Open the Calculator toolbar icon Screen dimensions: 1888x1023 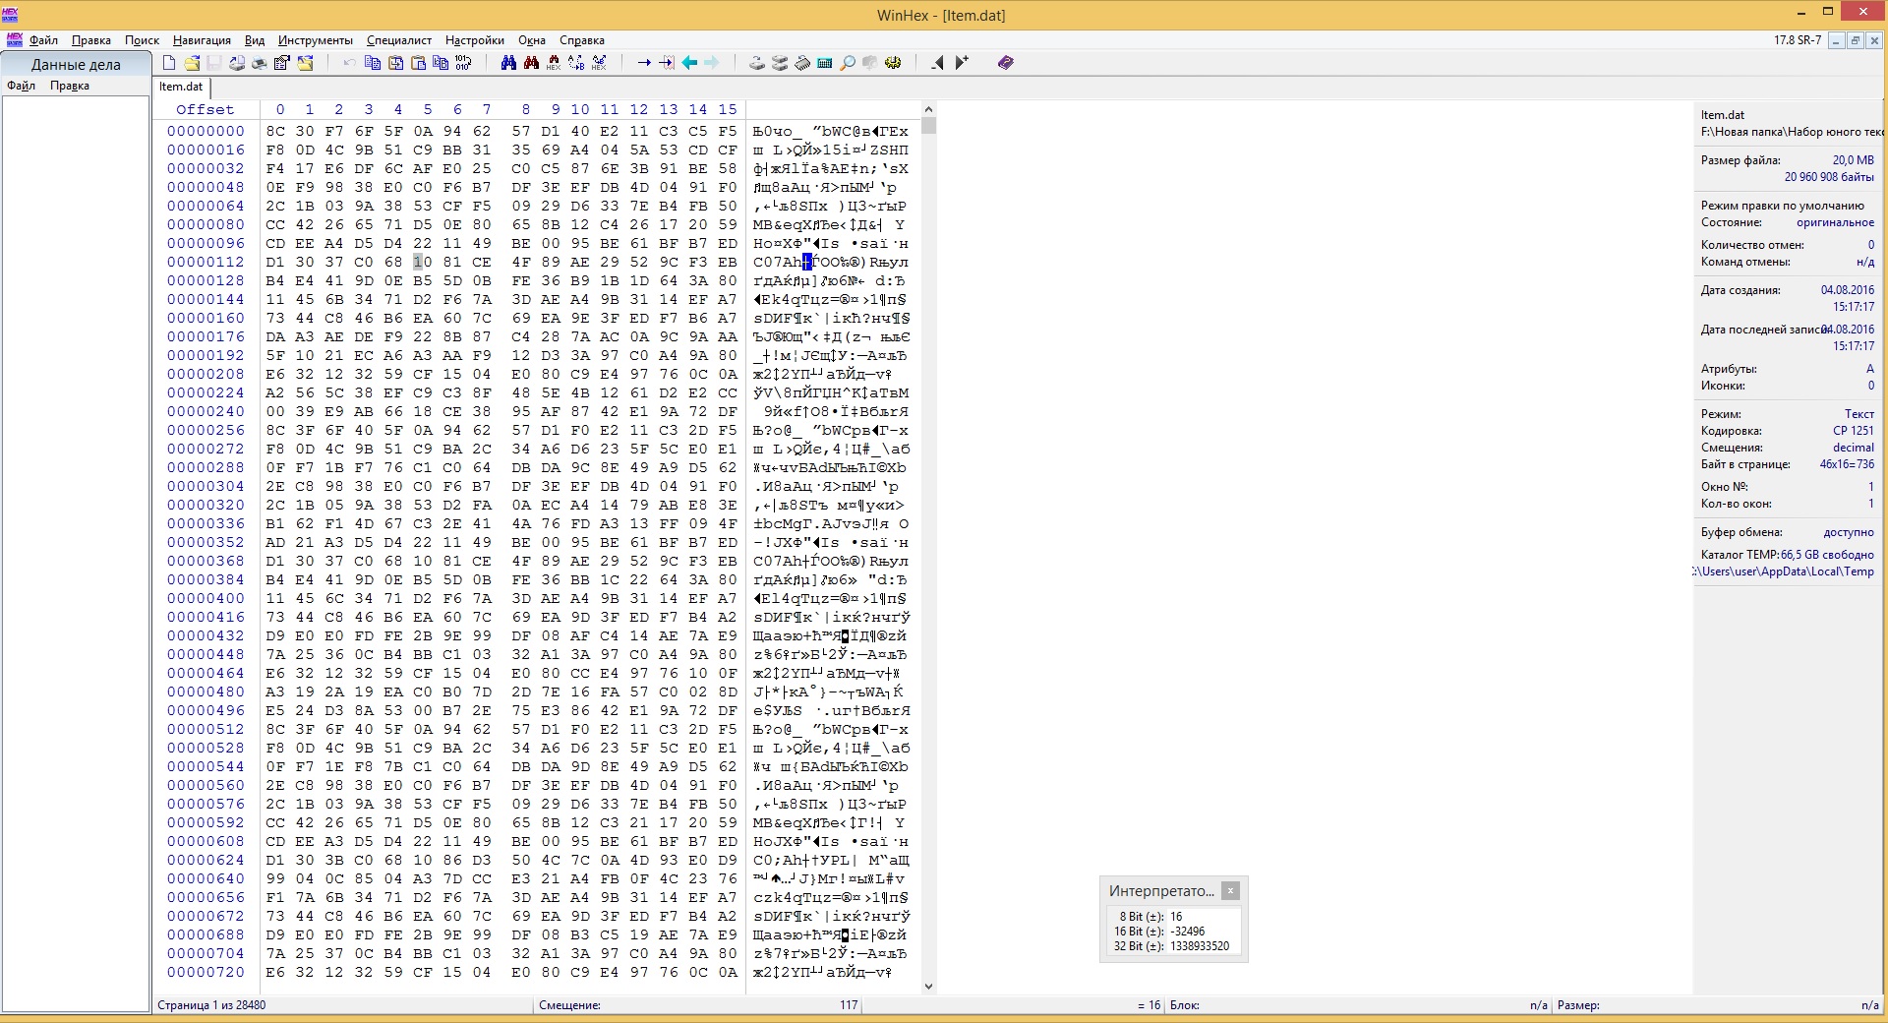point(824,62)
